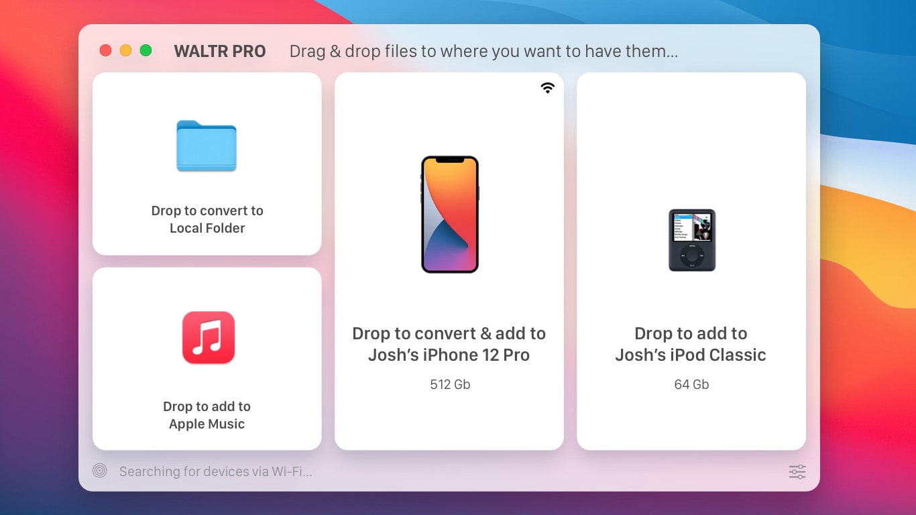916x515 pixels.
Task: Click the "Drop to add to Apple Music" label
Action: [207, 415]
